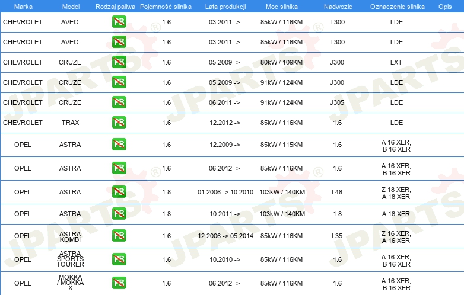Select the 06.2011 -> production date cell

224,102
